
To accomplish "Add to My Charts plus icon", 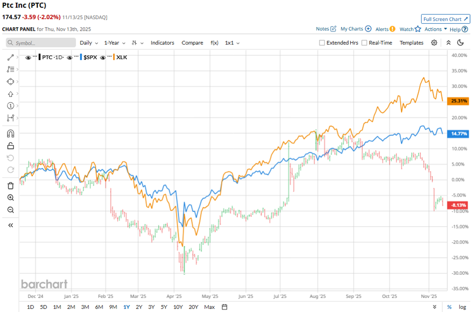I will (x=368, y=29).
